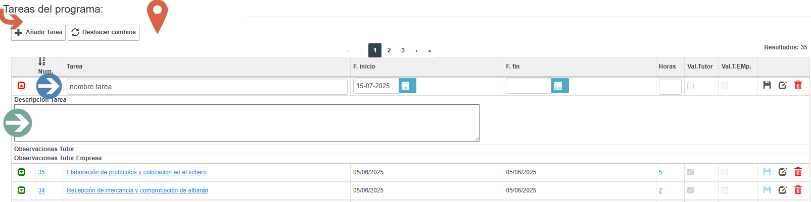This screenshot has width=811, height=202.
Task: Click the save icon in new task row
Action: pos(767,85)
